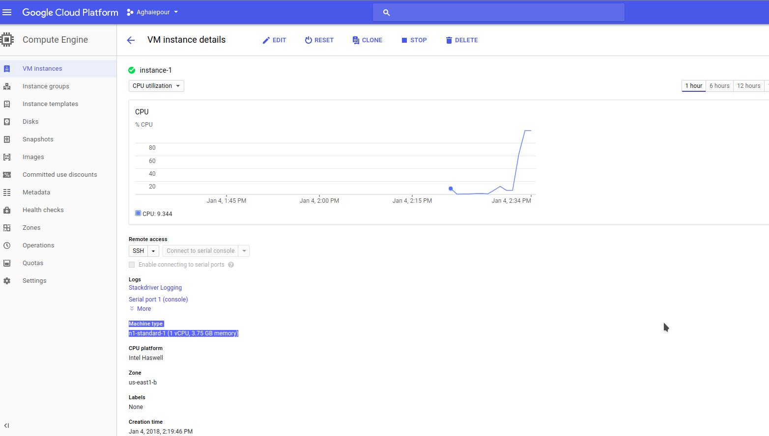Open the Serial port 1 (console) link
This screenshot has width=769, height=436.
[158, 300]
